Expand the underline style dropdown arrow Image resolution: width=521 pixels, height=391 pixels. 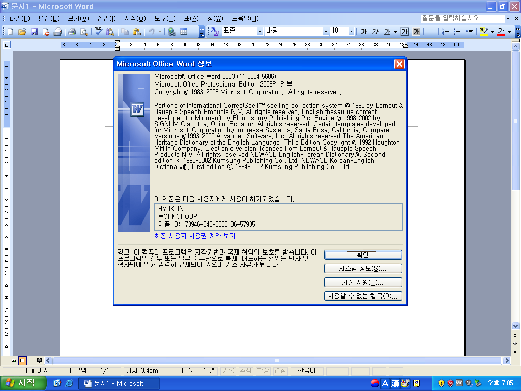[x=395, y=32]
